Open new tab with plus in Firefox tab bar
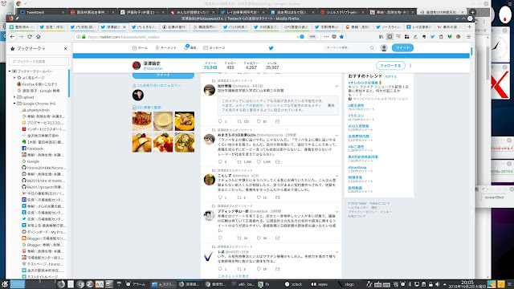 [x=469, y=26]
